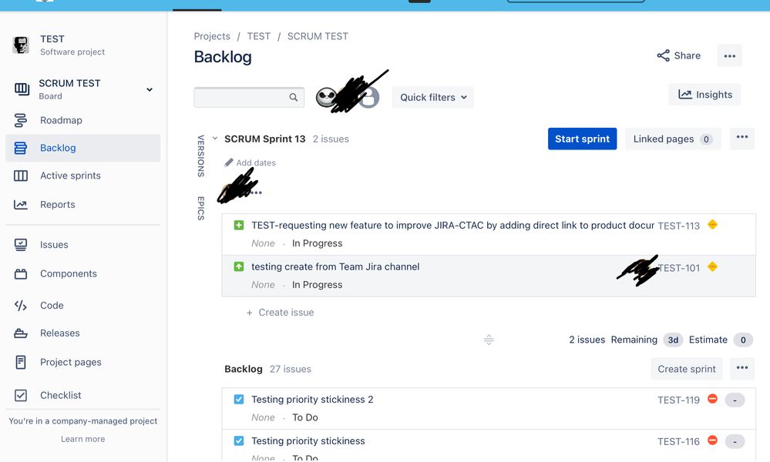Click the Linked pages button
This screenshot has width=770, height=462.
(673, 139)
